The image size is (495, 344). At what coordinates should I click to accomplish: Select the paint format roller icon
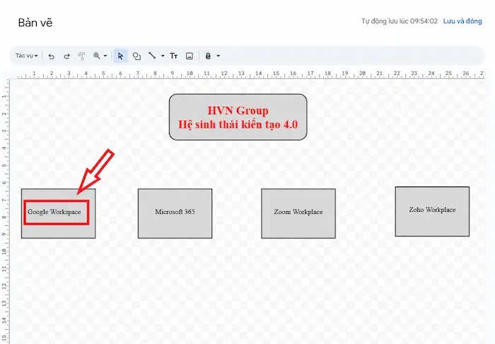tap(82, 56)
